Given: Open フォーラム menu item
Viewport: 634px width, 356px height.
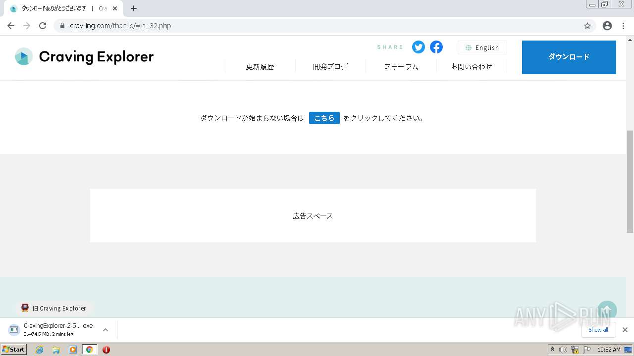Looking at the screenshot, I should tap(401, 66).
